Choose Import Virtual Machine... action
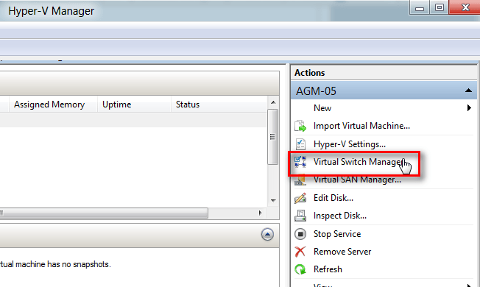Screen dimensions: 480x287 [x=361, y=126]
